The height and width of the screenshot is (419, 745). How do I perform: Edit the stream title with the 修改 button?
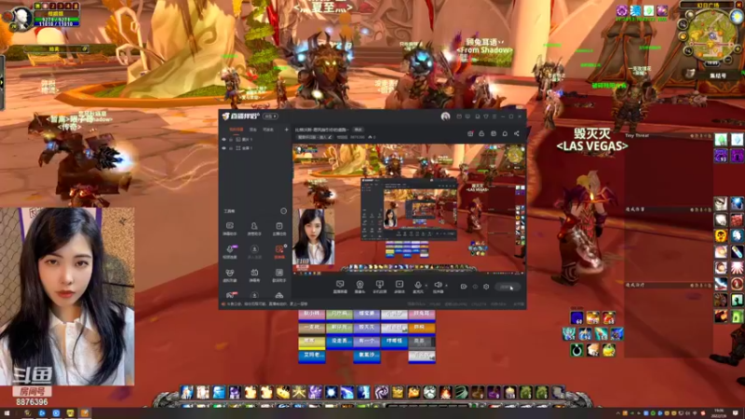[359, 129]
